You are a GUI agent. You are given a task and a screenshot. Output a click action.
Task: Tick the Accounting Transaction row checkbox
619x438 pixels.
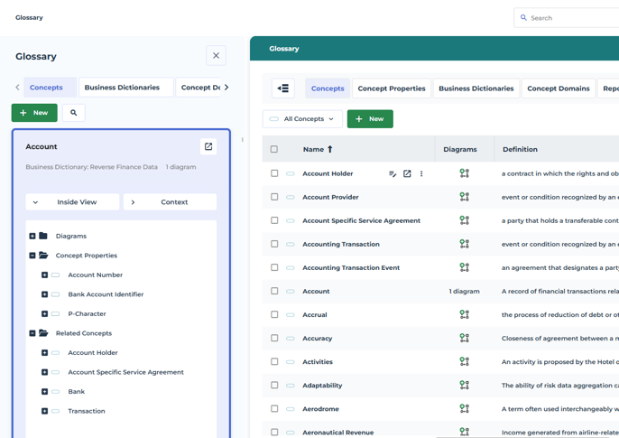click(274, 244)
